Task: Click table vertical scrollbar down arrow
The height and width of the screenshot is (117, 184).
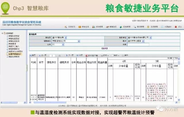Action: (x=179, y=100)
